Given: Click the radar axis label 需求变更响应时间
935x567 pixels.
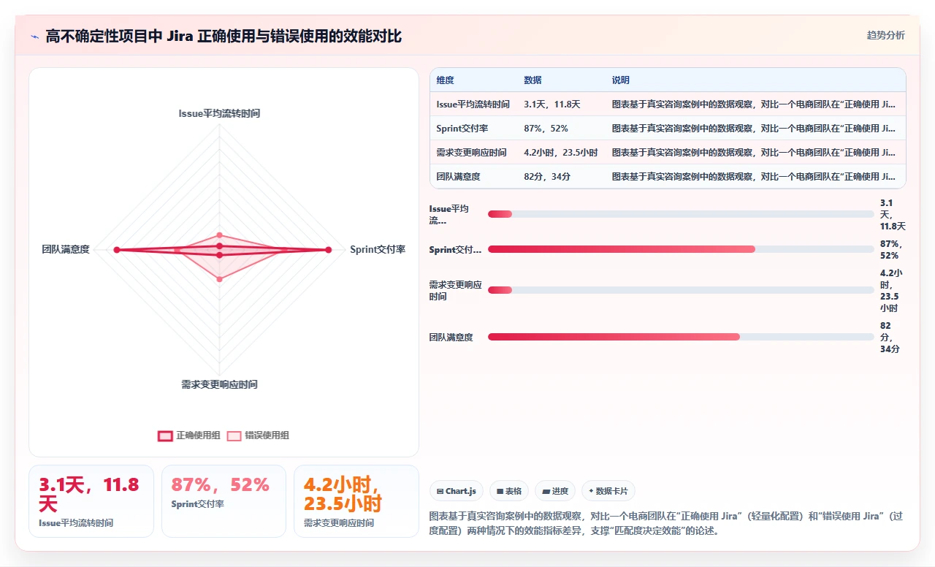Looking at the screenshot, I should tap(219, 384).
